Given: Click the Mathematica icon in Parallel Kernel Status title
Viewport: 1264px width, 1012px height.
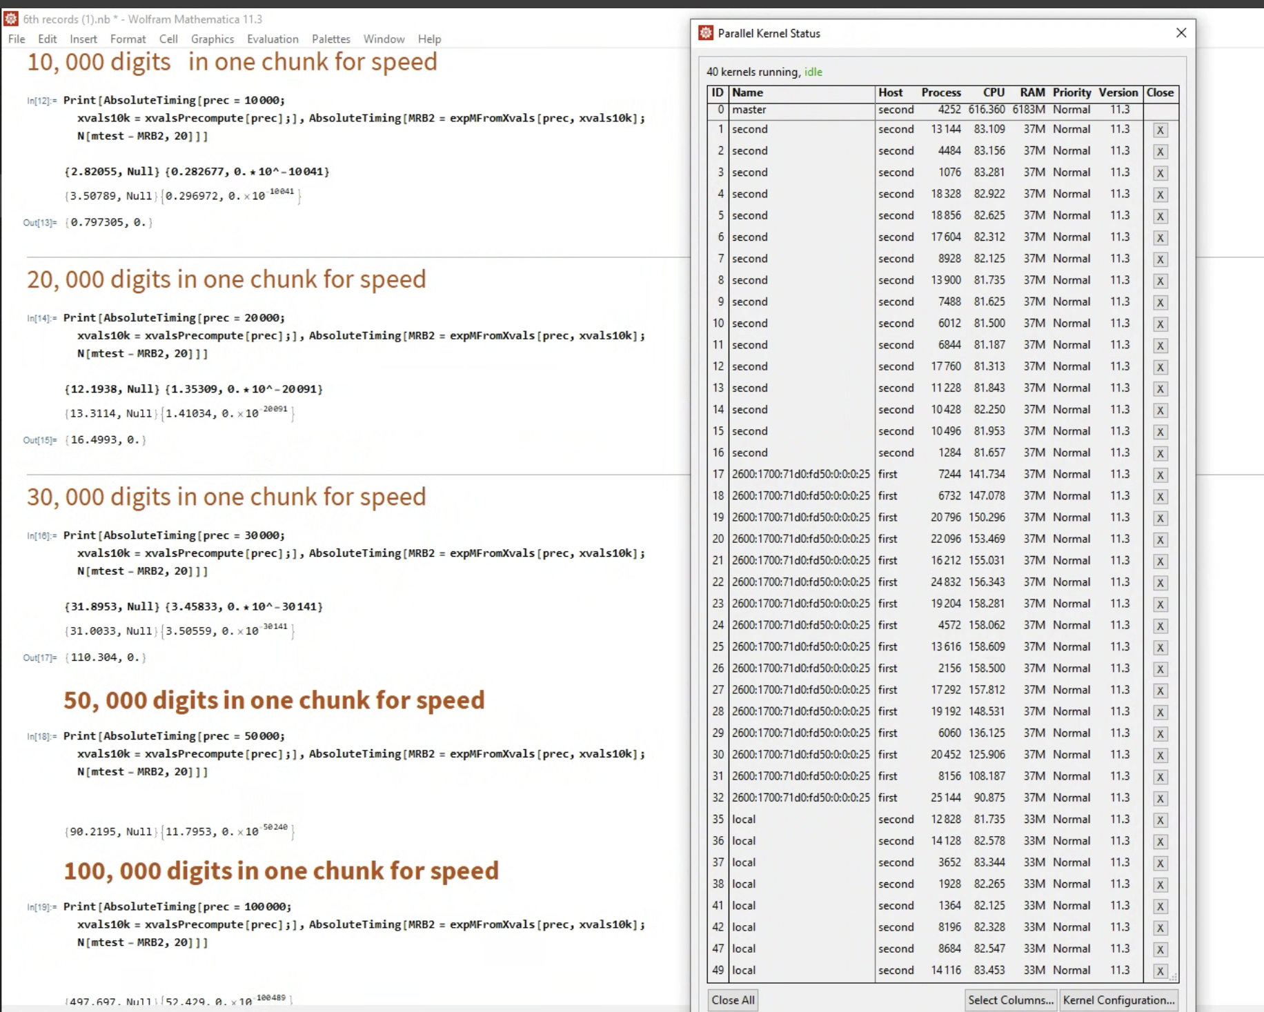Looking at the screenshot, I should tap(706, 33).
